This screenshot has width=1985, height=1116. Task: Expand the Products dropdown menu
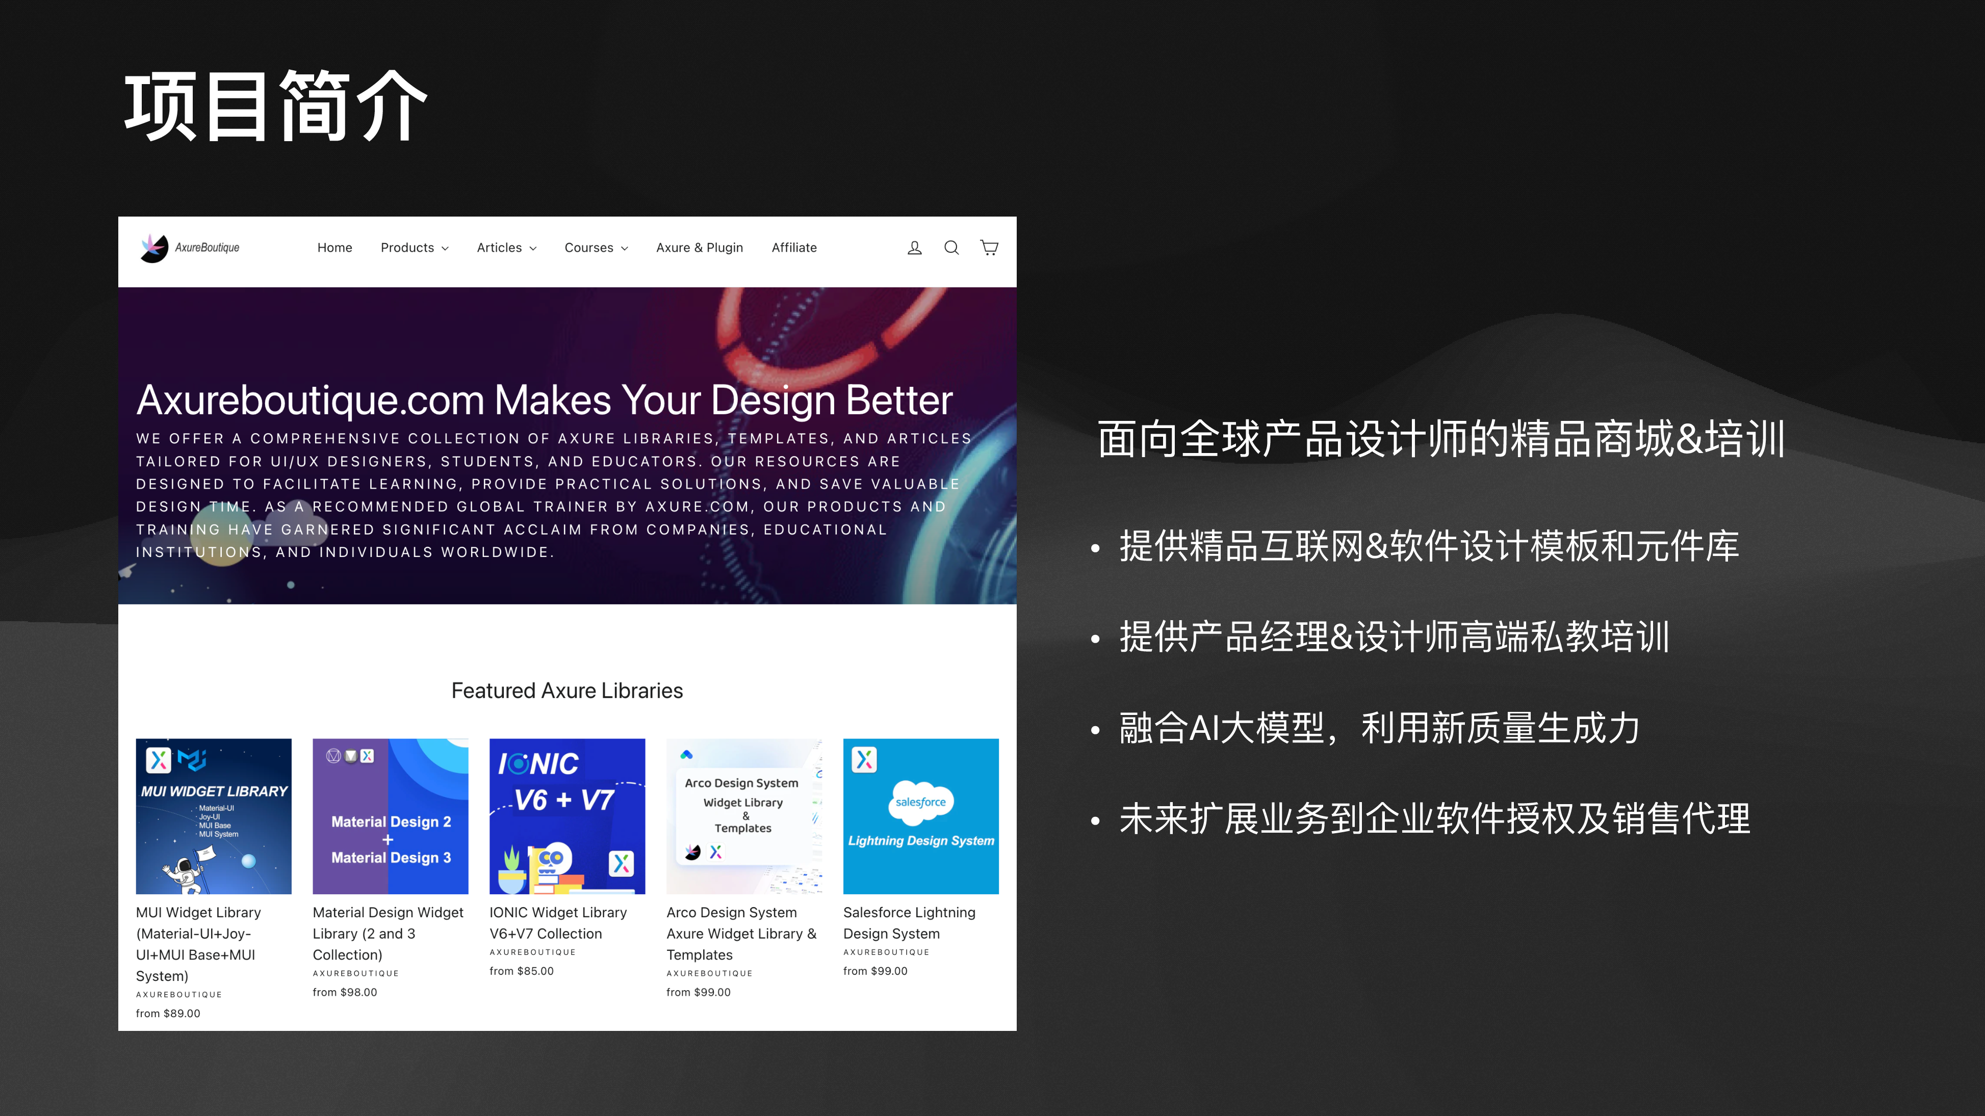[414, 247]
